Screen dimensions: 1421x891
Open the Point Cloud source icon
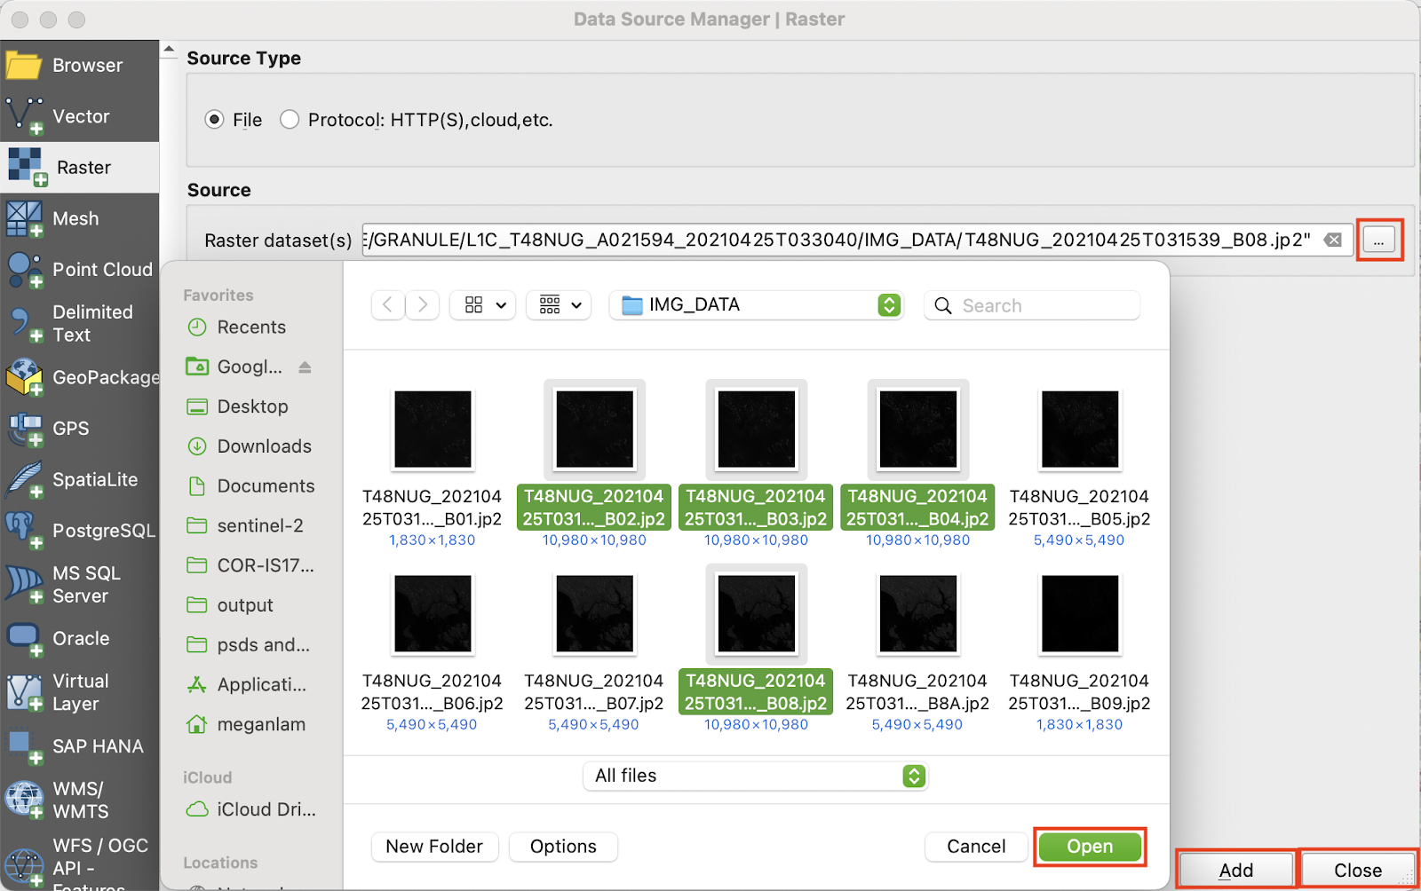[x=24, y=270]
